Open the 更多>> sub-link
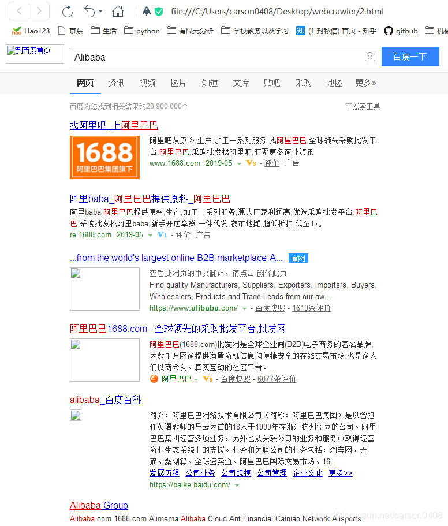Image resolution: width=448 pixels, height=526 pixels. tap(341, 473)
